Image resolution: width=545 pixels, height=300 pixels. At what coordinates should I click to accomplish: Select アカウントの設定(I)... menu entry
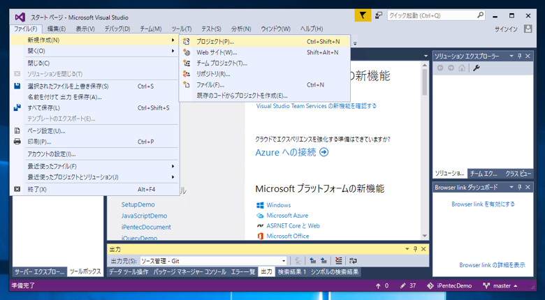point(94,154)
